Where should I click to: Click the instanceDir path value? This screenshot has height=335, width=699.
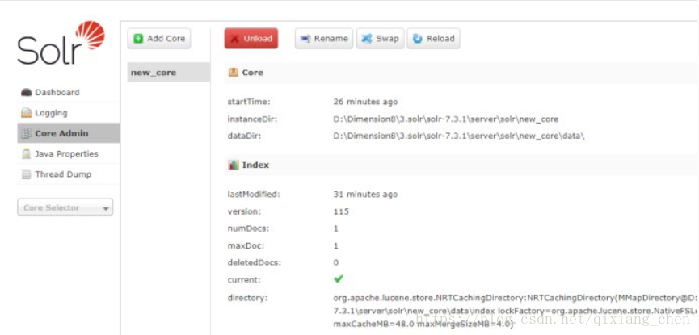446,119
